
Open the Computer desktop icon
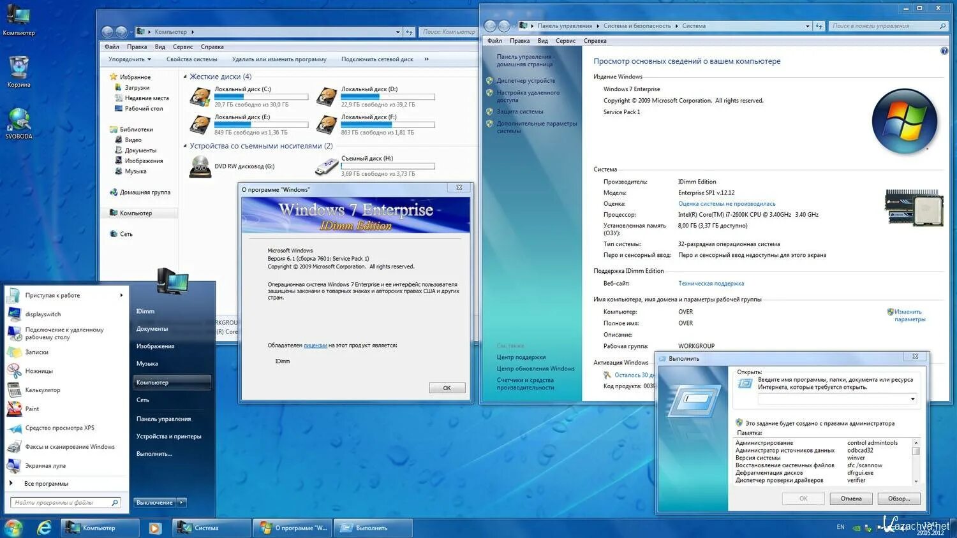(x=19, y=20)
